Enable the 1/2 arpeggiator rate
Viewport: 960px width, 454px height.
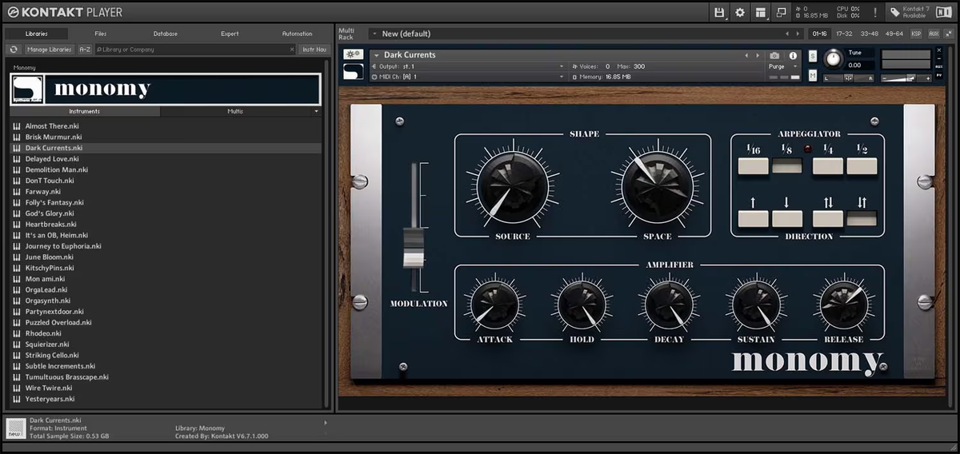pos(862,166)
